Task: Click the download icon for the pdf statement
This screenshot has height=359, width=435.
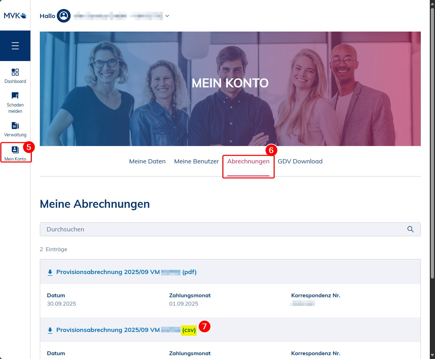Action: tap(50, 272)
